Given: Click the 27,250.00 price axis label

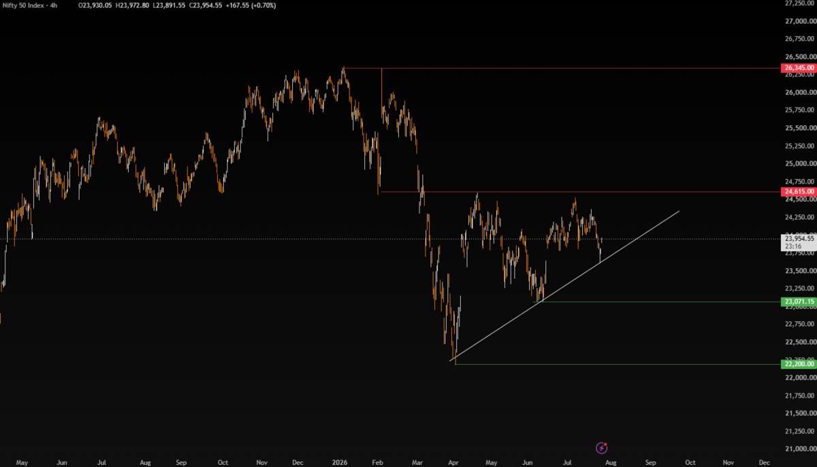Looking at the screenshot, I should (801, 3).
